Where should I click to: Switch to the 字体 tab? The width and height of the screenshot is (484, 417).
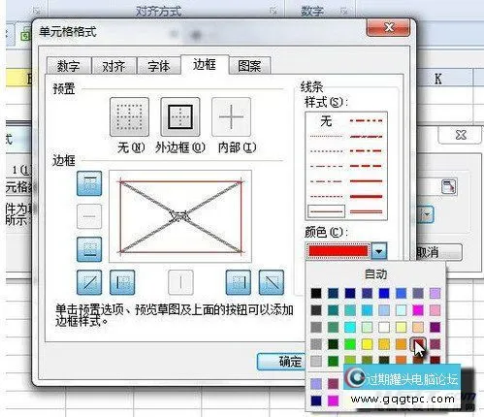pyautogui.click(x=159, y=66)
